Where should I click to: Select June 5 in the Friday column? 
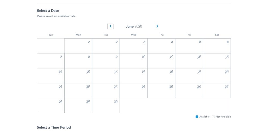(x=189, y=46)
